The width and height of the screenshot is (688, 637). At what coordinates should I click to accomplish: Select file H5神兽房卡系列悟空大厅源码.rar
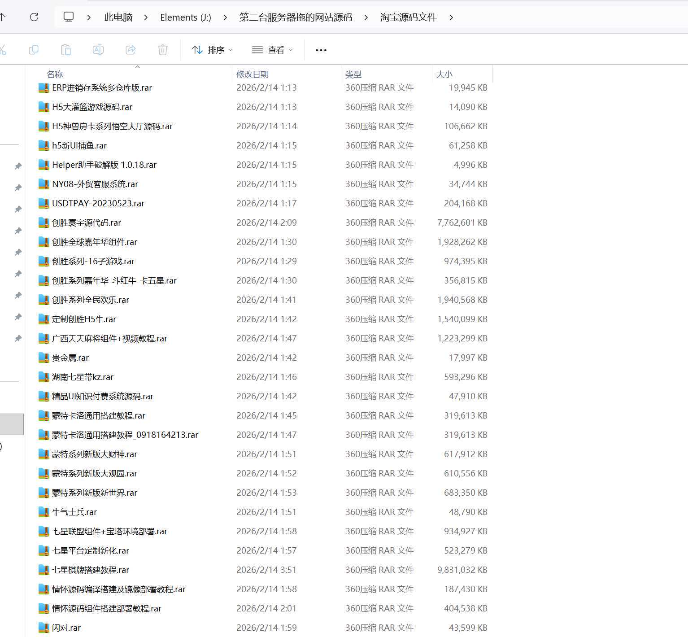112,126
